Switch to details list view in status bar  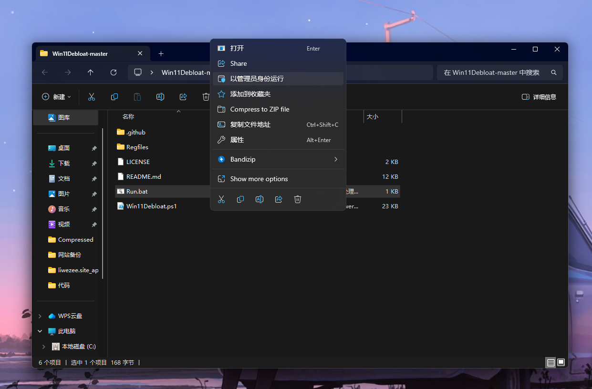coord(550,362)
